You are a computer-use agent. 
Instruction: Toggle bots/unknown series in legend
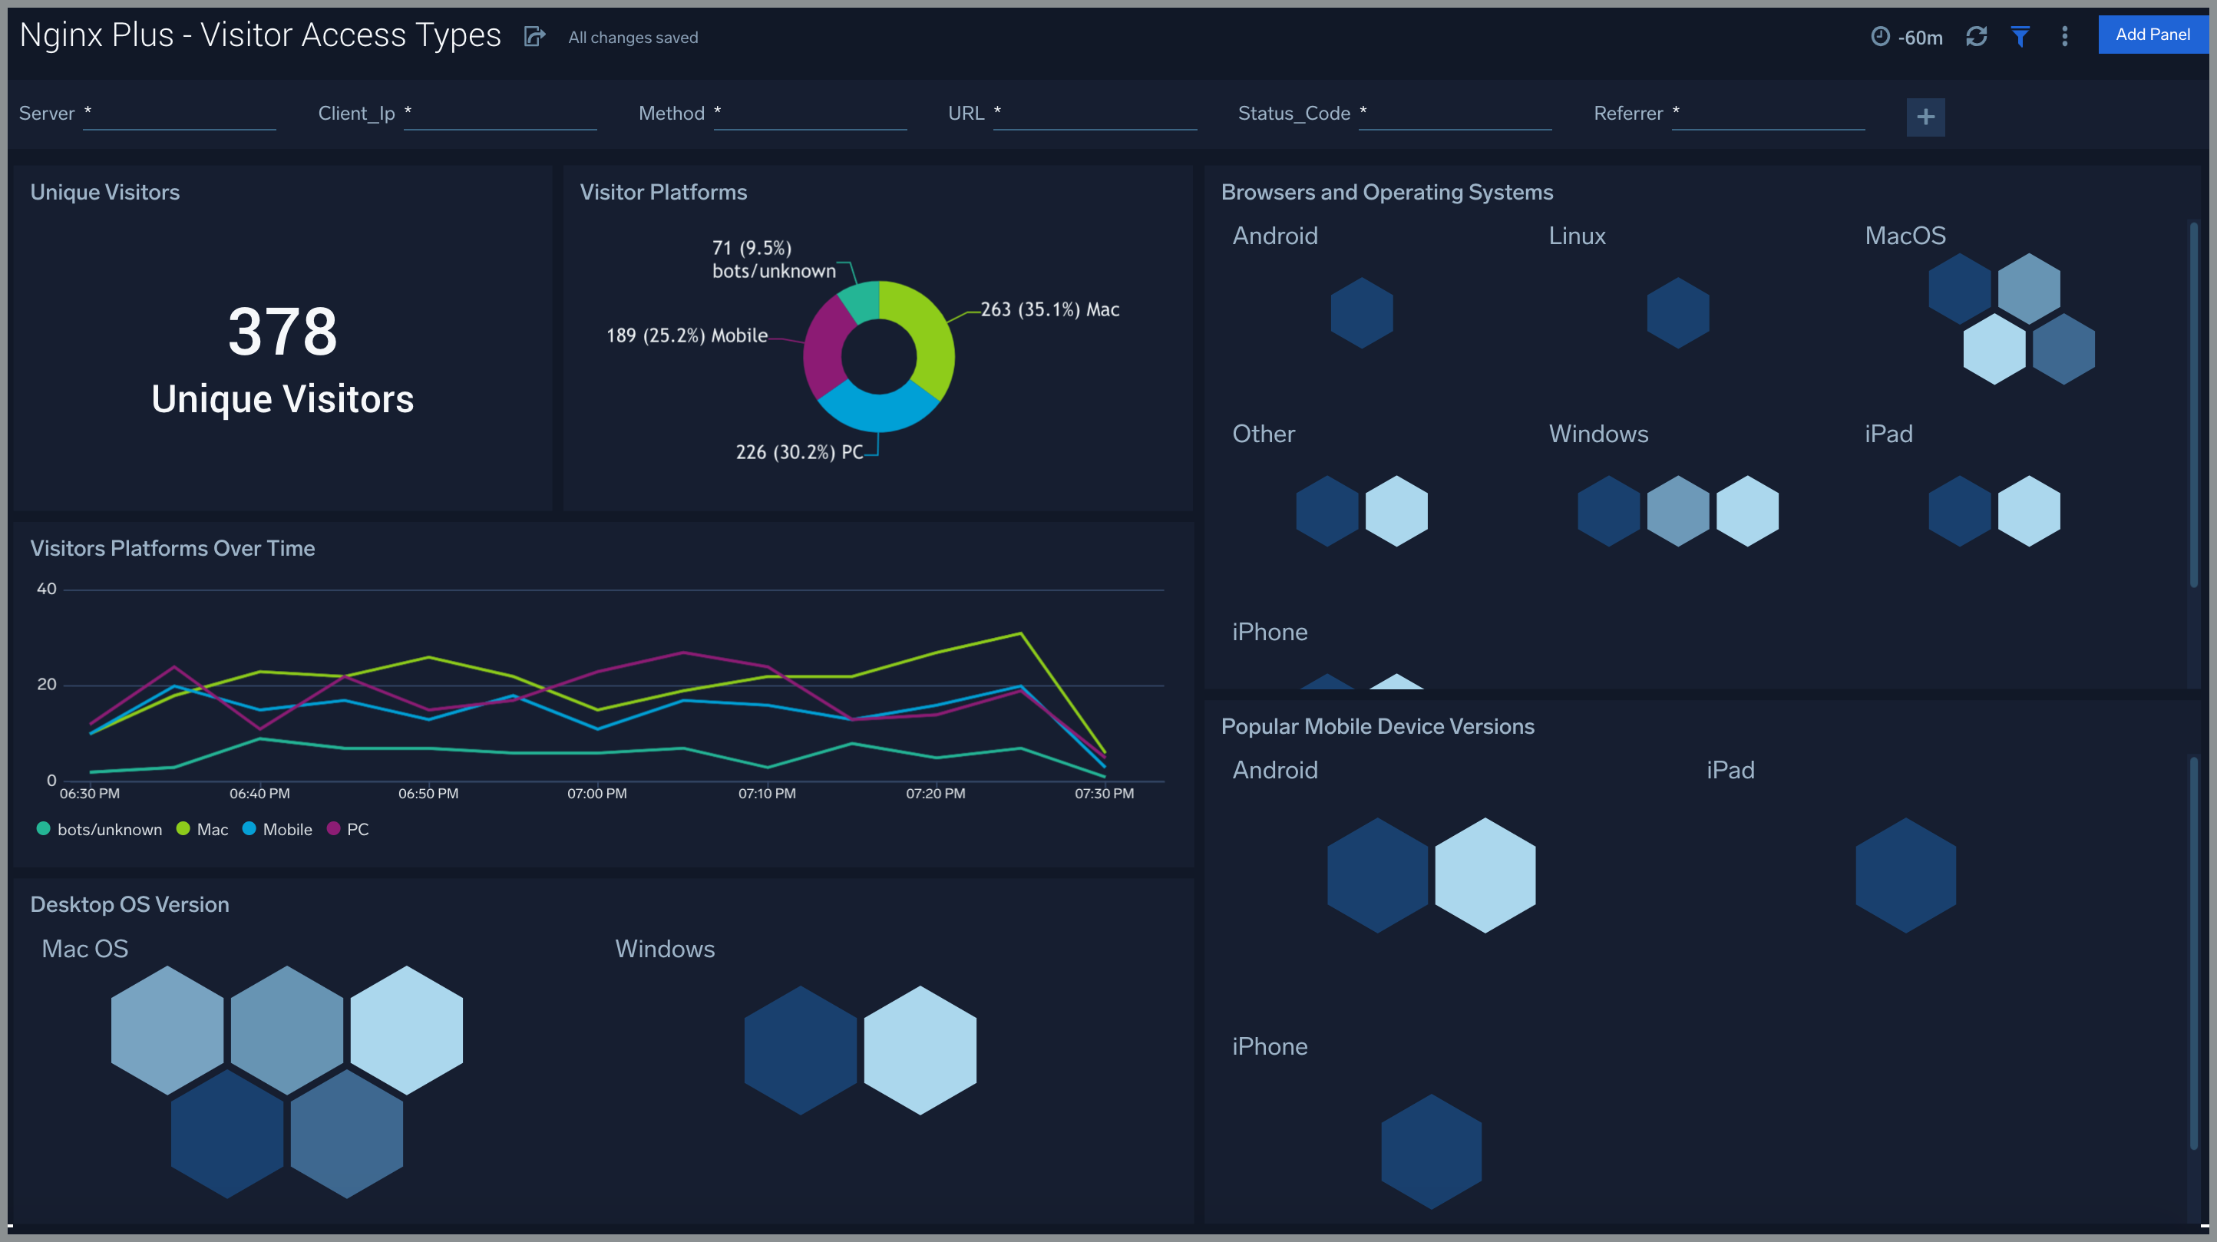(108, 830)
